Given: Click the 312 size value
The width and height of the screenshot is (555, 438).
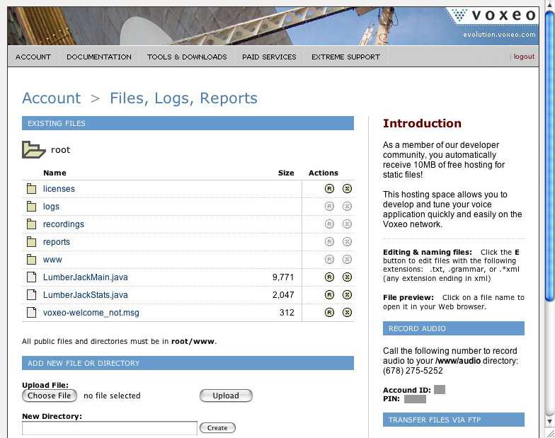Looking at the screenshot, I should pos(287,313).
